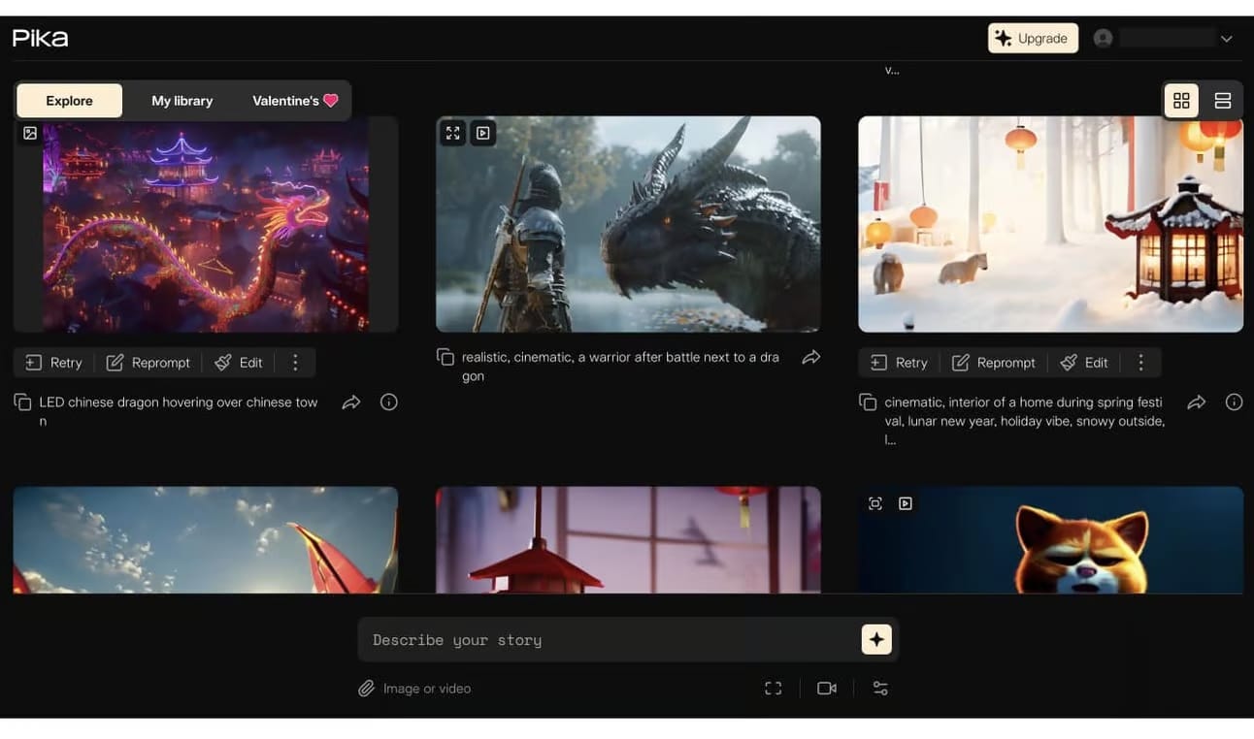Click scan-frame icon on orange cat video
The image size is (1254, 739).
(875, 503)
